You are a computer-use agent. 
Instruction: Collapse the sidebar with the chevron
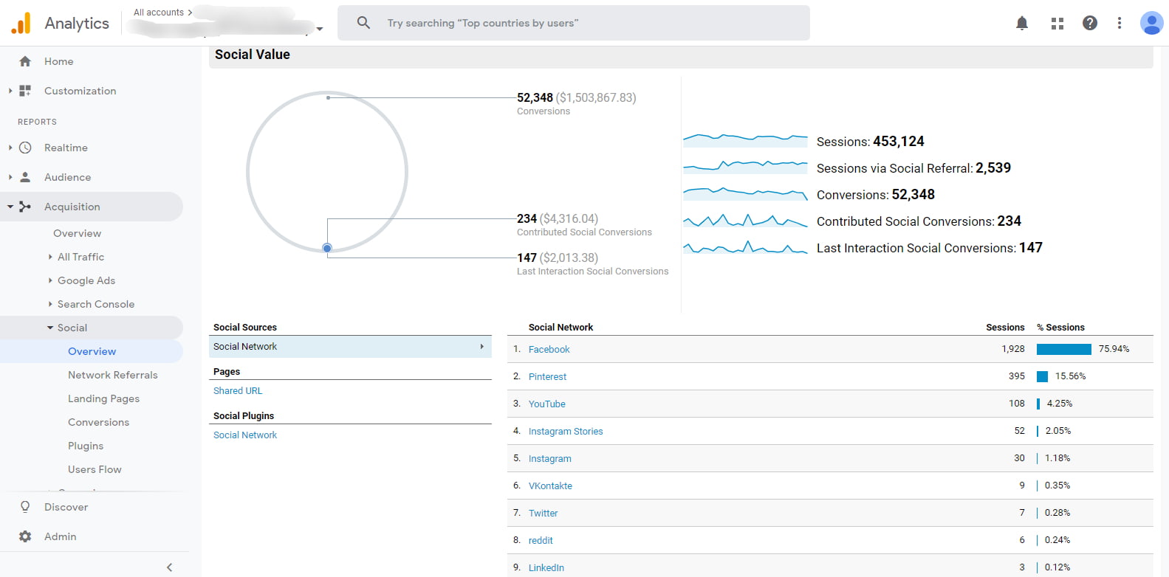[x=170, y=567]
